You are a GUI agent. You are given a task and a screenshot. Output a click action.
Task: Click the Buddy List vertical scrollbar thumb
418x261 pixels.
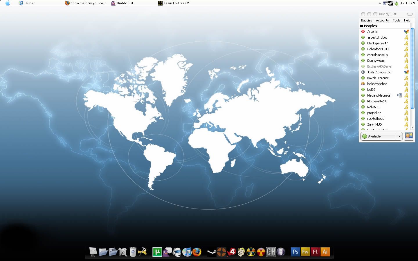click(412, 69)
